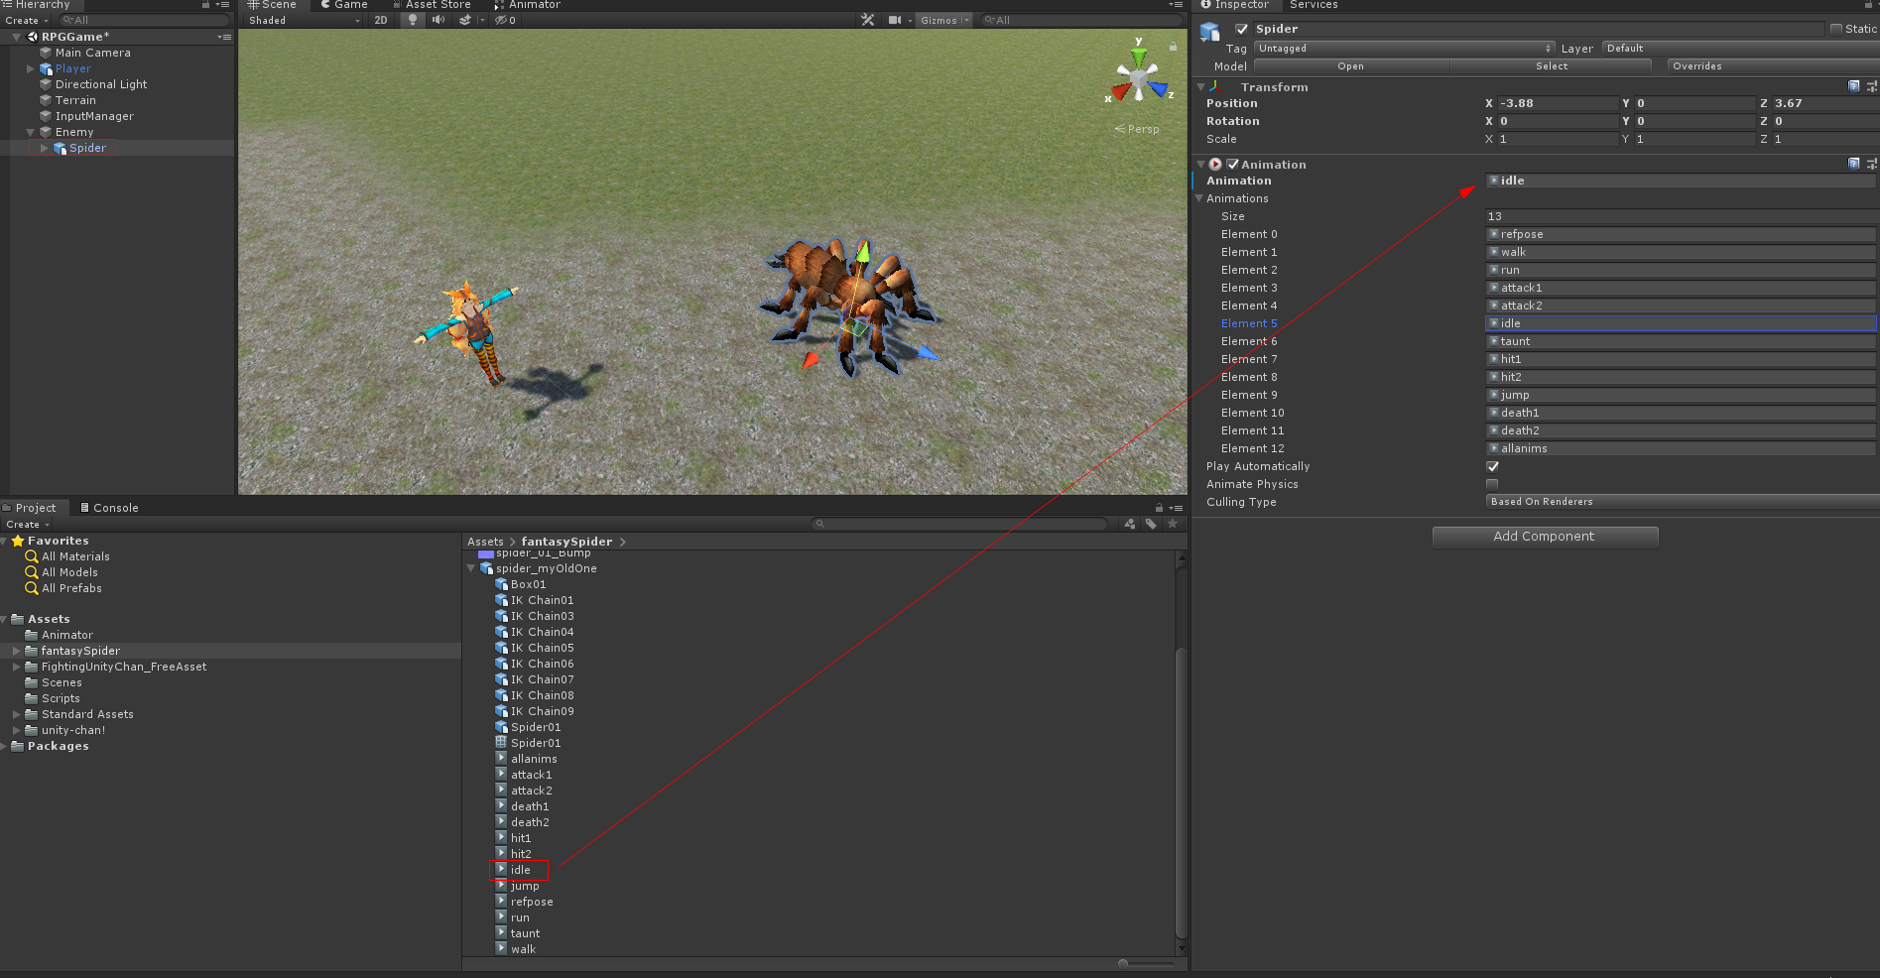Click the Model Open button
1880x978 pixels.
coord(1350,66)
